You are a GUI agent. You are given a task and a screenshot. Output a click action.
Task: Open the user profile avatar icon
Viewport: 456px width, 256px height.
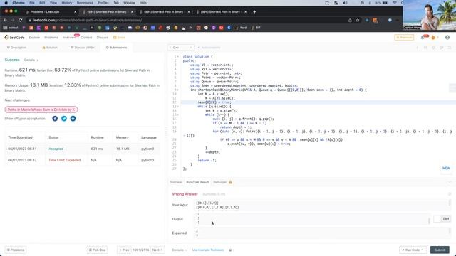click(x=447, y=38)
